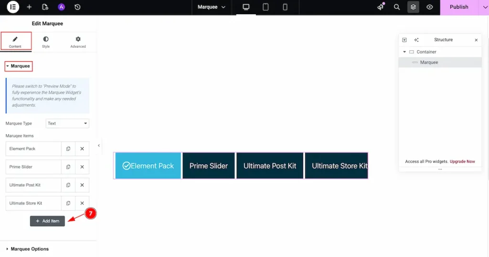Click the Structure panel AI sparkle icon
The height and width of the screenshot is (257, 489).
pos(416,40)
